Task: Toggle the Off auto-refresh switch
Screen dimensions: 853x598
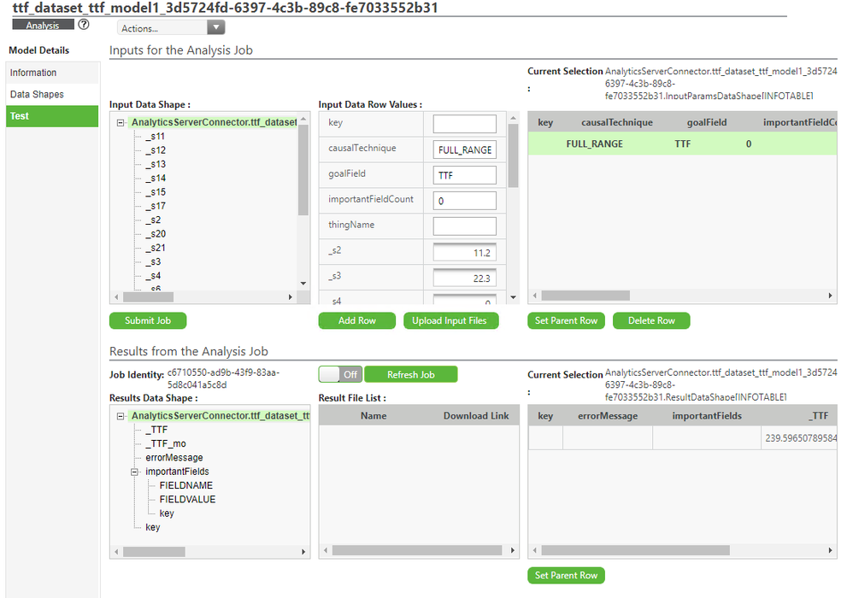Action: (340, 374)
